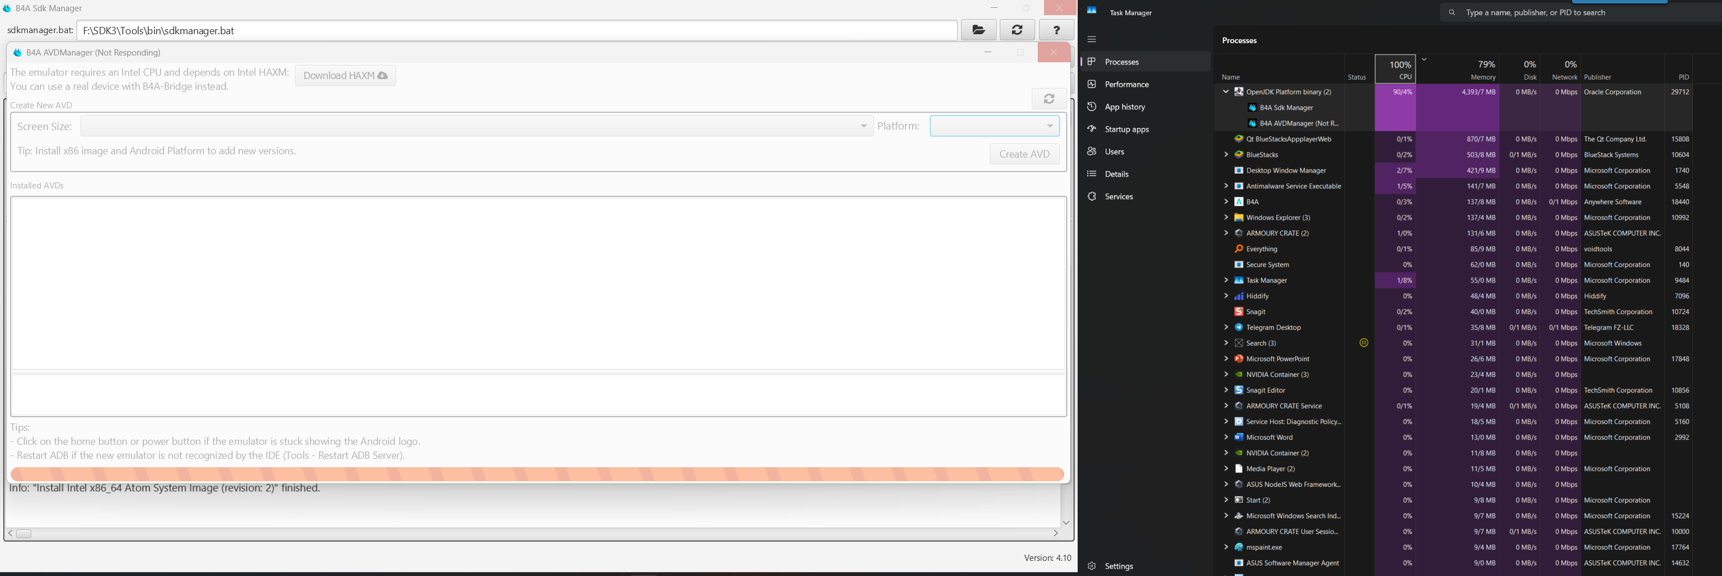Sort processes by the CPU column header
Image resolution: width=1722 pixels, height=576 pixels.
(x=1395, y=70)
